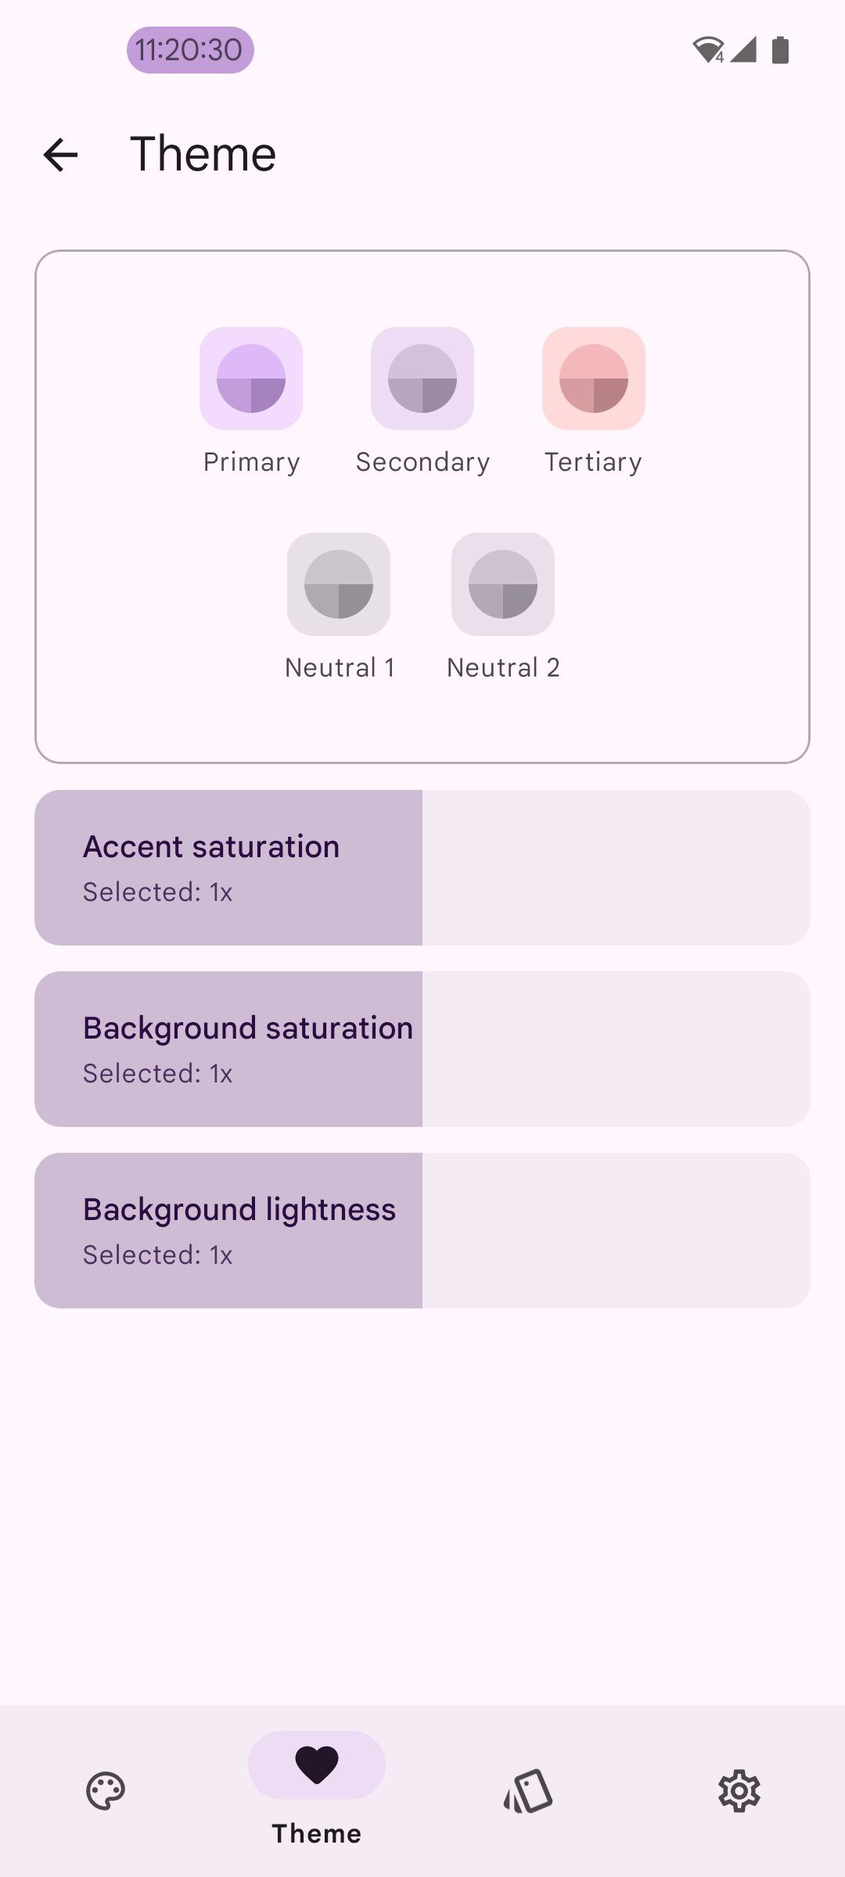Tap the battery status icon
This screenshot has height=1877, width=845.
point(780,50)
